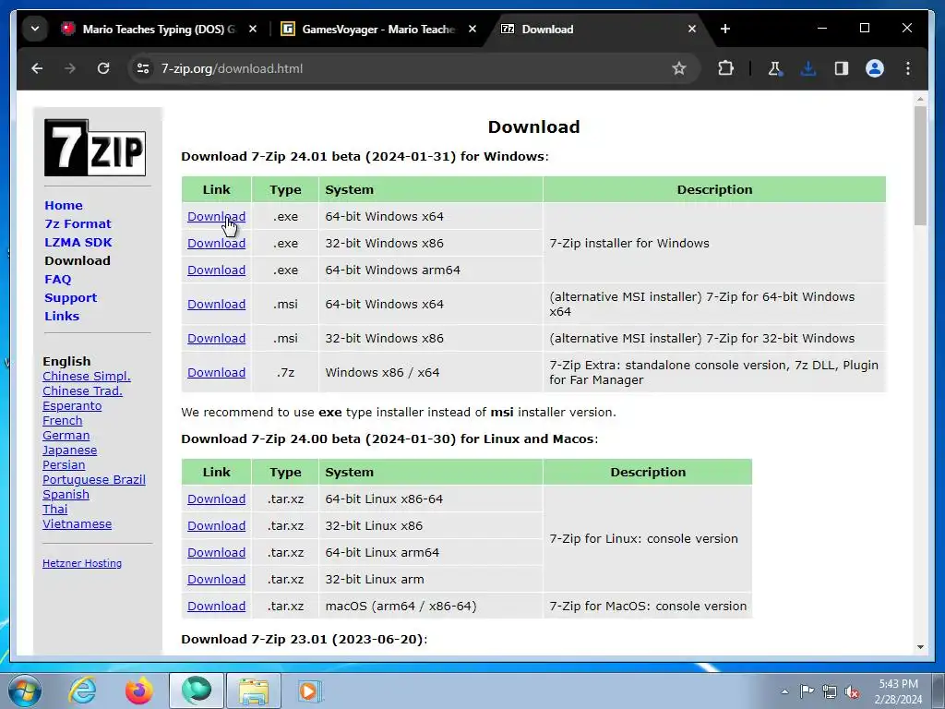Download the .7z for Windows x86 / x64
This screenshot has width=945, height=709.
[x=216, y=373]
